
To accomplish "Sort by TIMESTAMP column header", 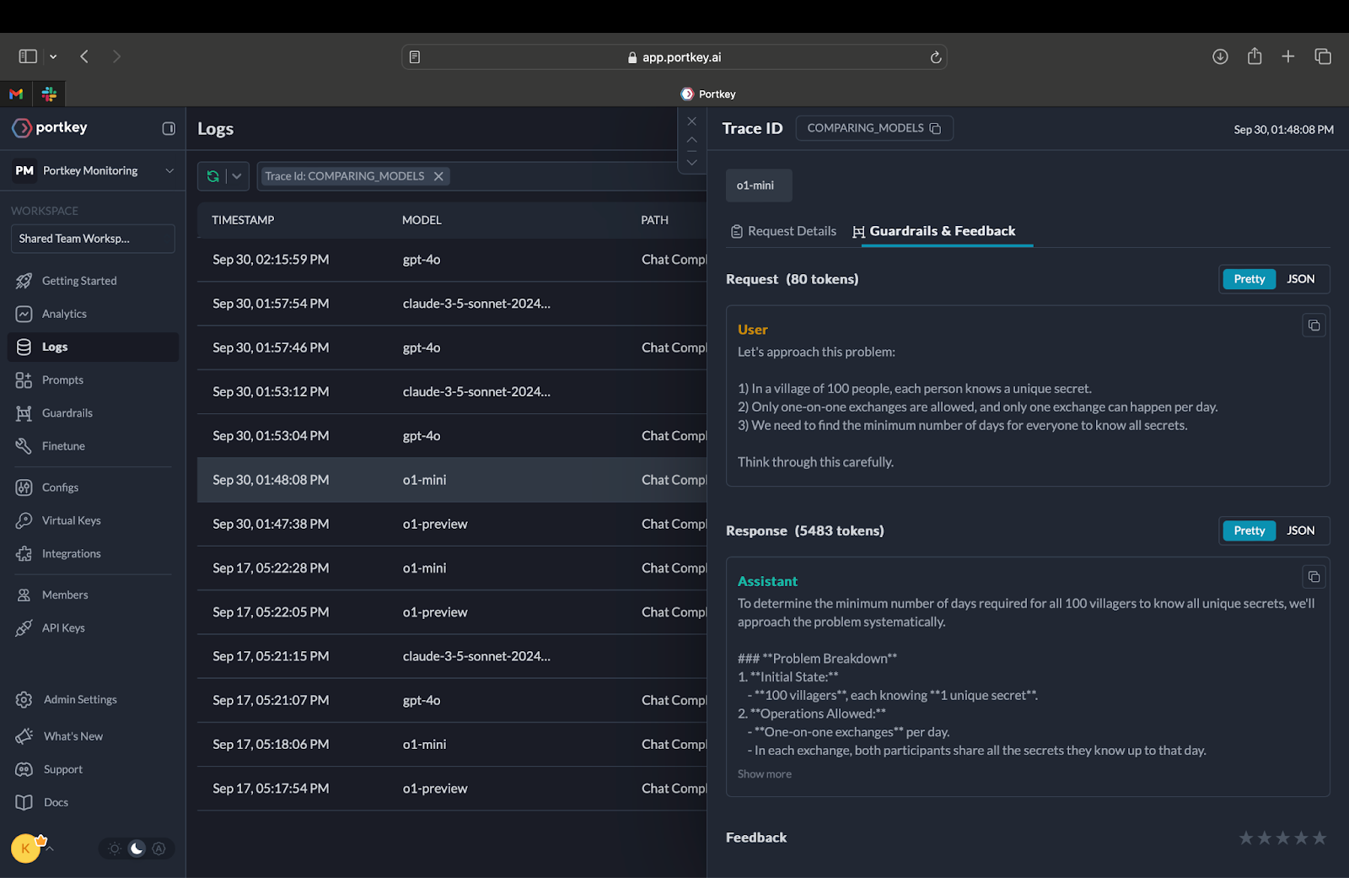I will (x=243, y=220).
